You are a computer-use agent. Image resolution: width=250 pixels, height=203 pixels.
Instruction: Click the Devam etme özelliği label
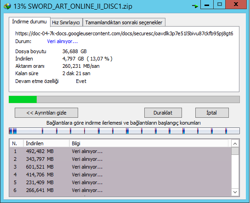pyautogui.click(x=37, y=81)
